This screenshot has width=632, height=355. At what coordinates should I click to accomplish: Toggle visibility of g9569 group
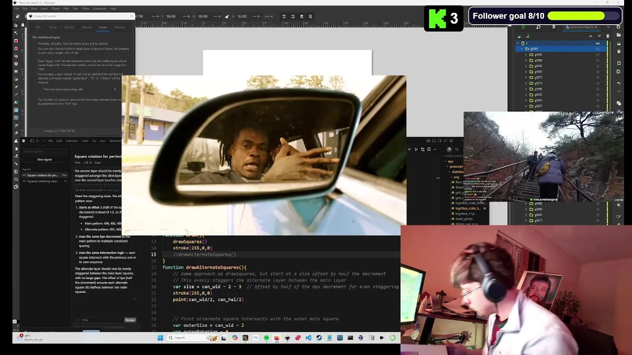coord(597,89)
